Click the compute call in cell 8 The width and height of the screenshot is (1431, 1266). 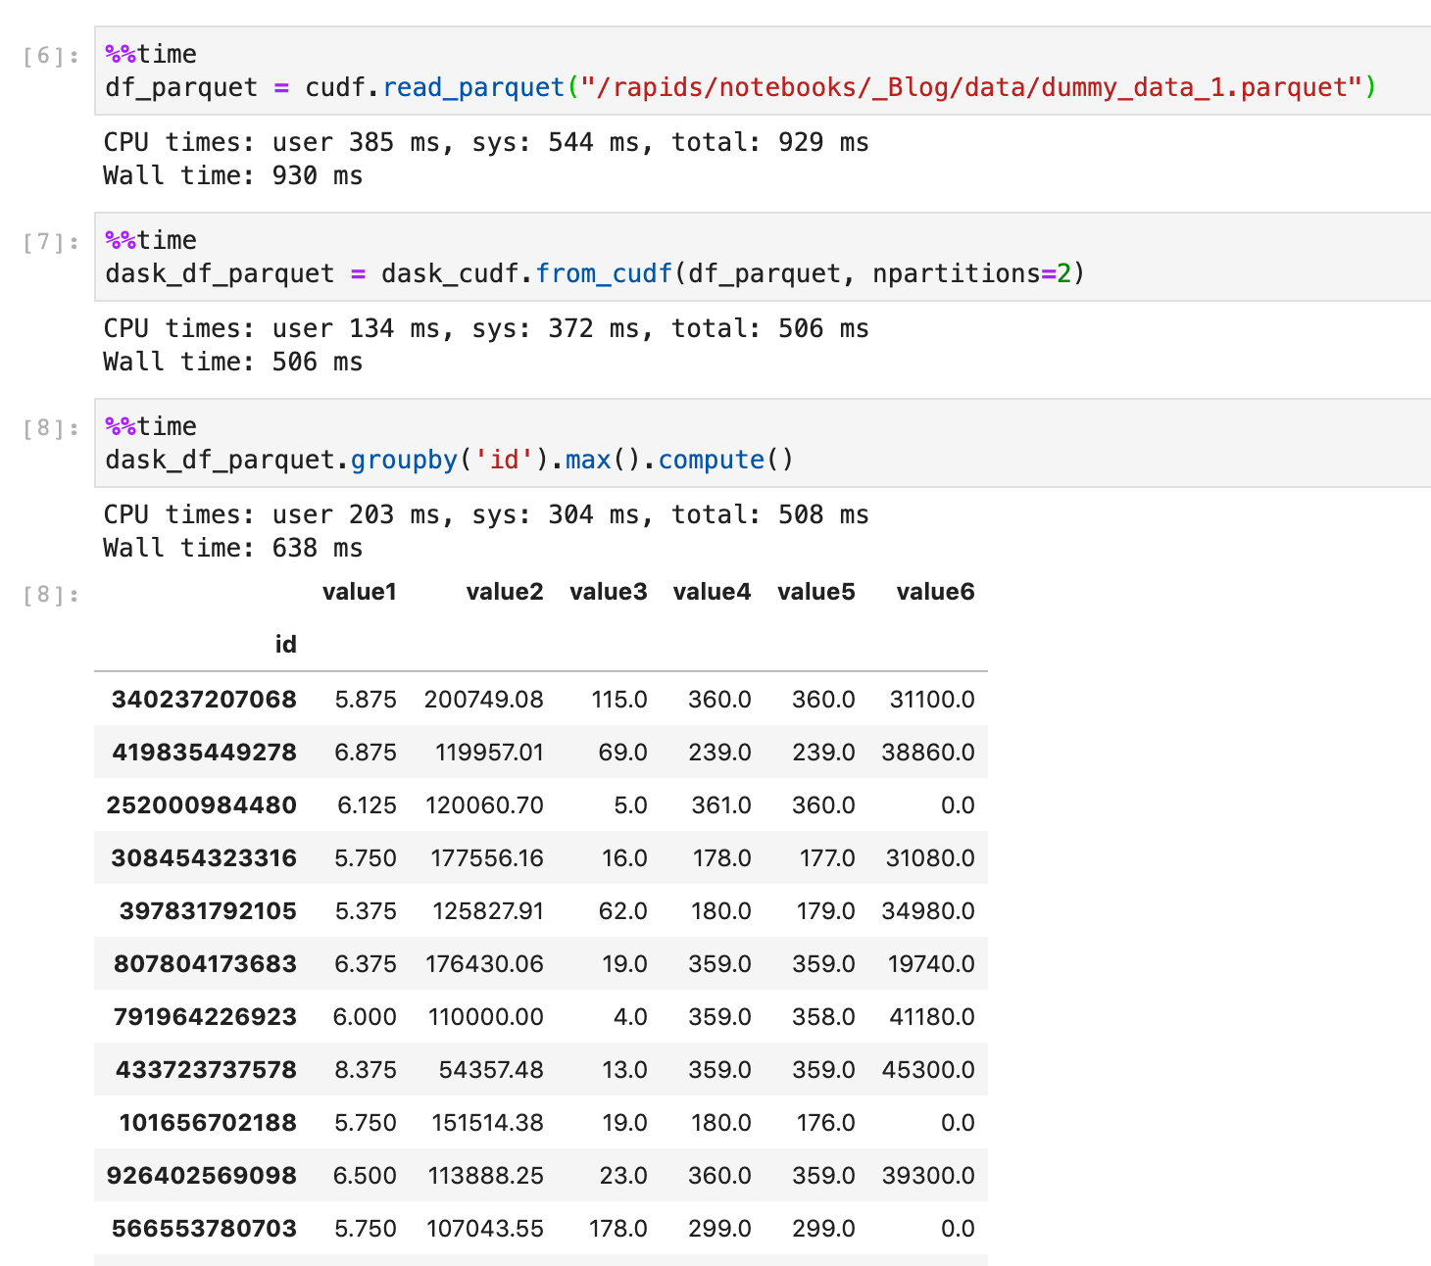712,460
